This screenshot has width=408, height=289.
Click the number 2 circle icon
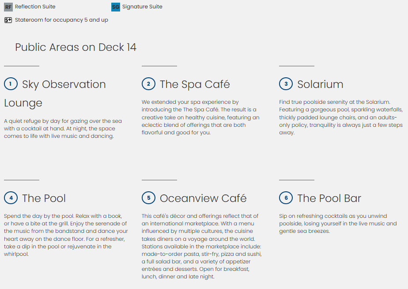[148, 84]
